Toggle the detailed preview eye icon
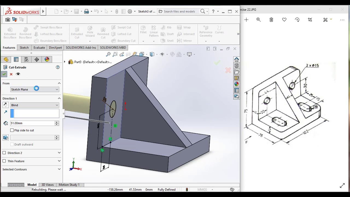The image size is (350, 197). (18, 74)
